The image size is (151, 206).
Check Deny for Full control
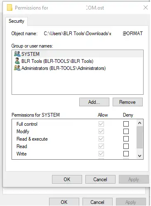pyautogui.click(x=126, y=124)
